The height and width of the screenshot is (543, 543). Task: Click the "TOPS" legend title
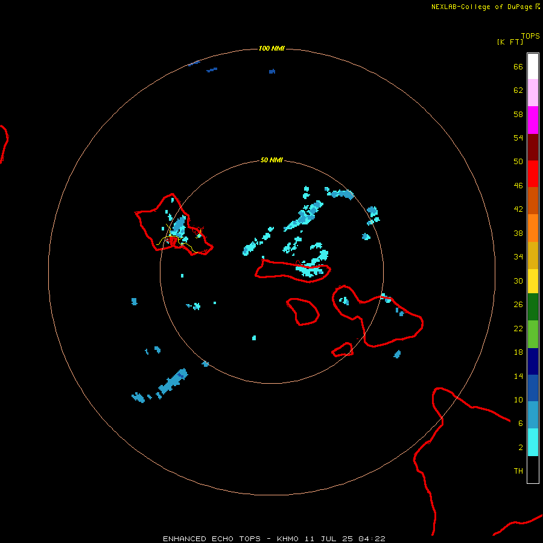pyautogui.click(x=530, y=36)
